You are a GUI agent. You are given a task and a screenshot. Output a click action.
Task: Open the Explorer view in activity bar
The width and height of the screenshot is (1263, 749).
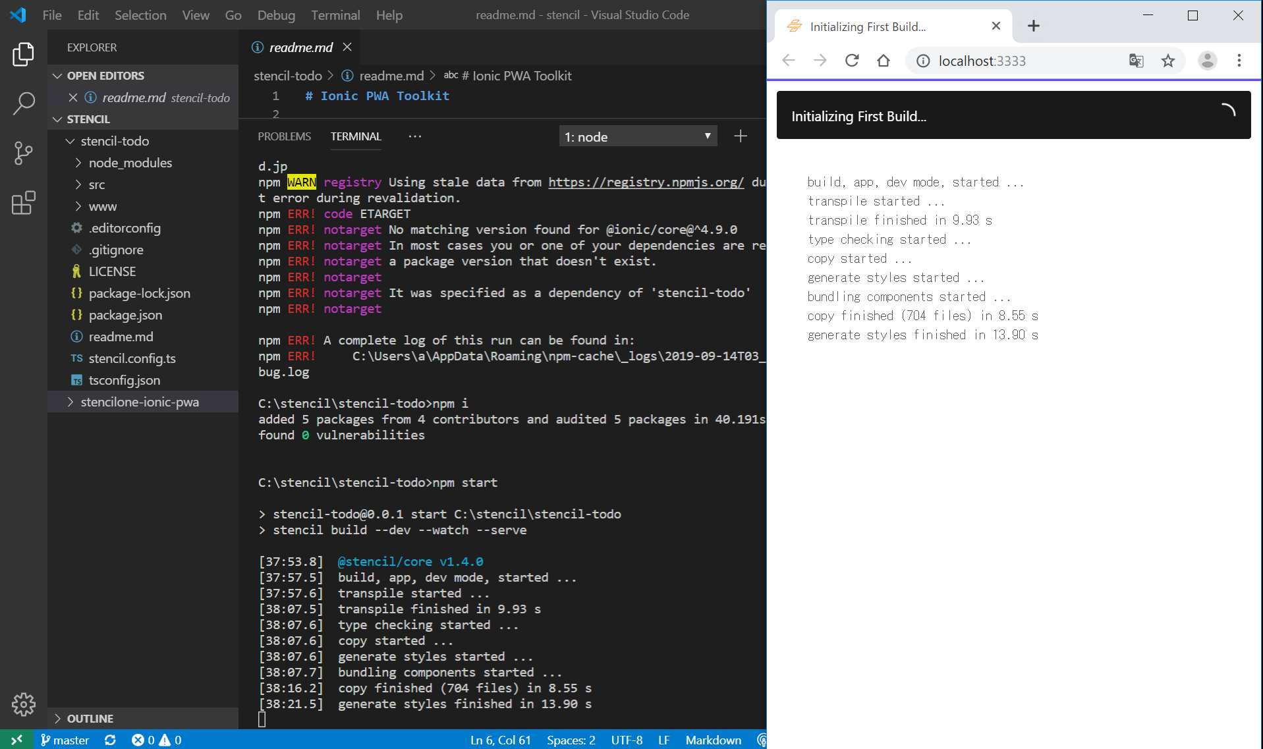click(x=24, y=54)
